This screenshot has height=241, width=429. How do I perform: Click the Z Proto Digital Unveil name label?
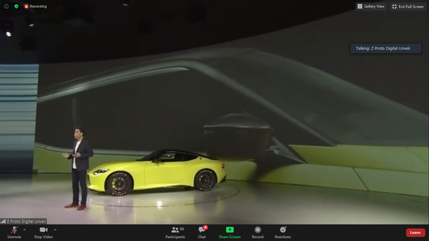click(x=26, y=221)
